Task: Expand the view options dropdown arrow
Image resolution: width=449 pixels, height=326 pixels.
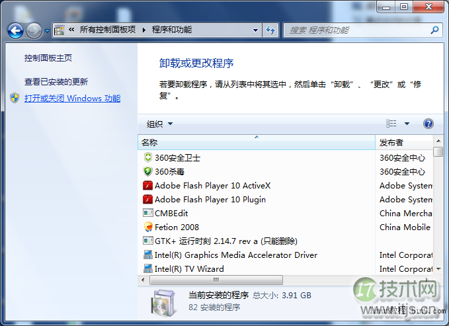Action: [407, 124]
